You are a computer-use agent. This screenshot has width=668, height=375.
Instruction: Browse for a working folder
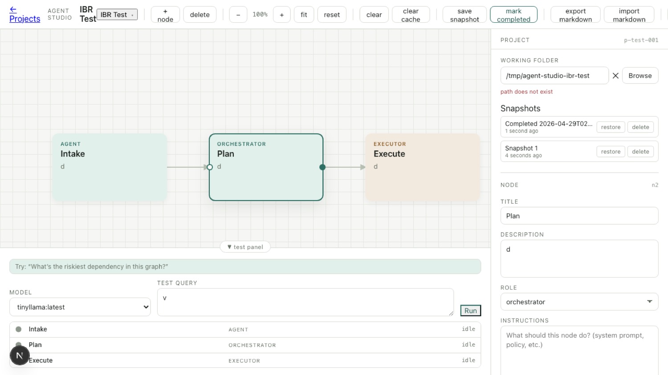tap(640, 76)
